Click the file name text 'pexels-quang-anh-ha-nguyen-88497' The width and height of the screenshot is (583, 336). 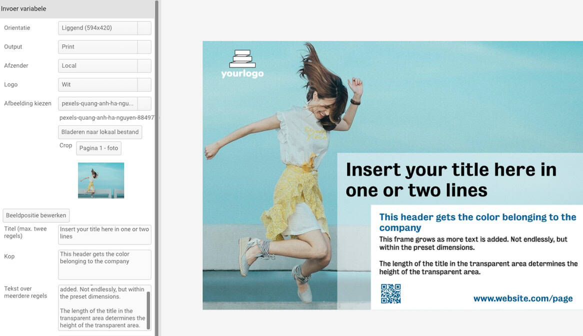(107, 118)
